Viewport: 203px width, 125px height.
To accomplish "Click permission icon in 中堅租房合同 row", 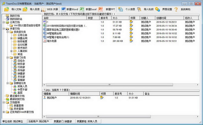I will tap(131, 33).
